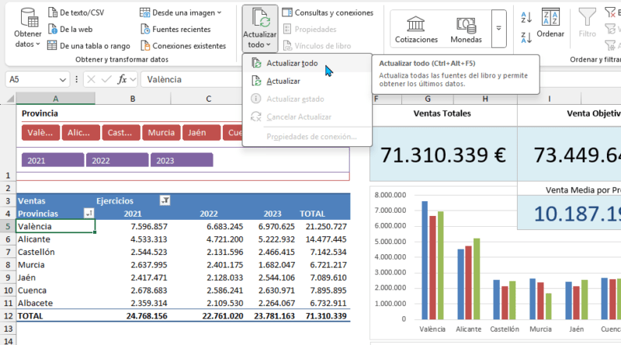Expand the data types gallery
The height and width of the screenshot is (345, 621).
498,29
